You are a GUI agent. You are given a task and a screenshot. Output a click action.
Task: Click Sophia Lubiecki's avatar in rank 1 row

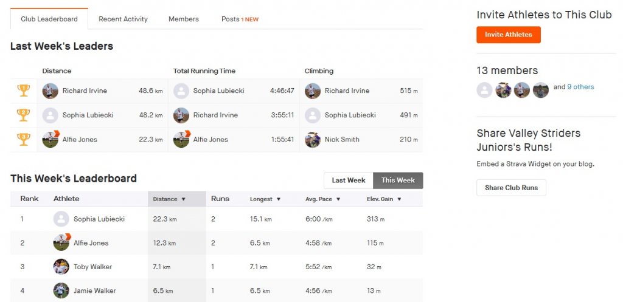click(61, 219)
